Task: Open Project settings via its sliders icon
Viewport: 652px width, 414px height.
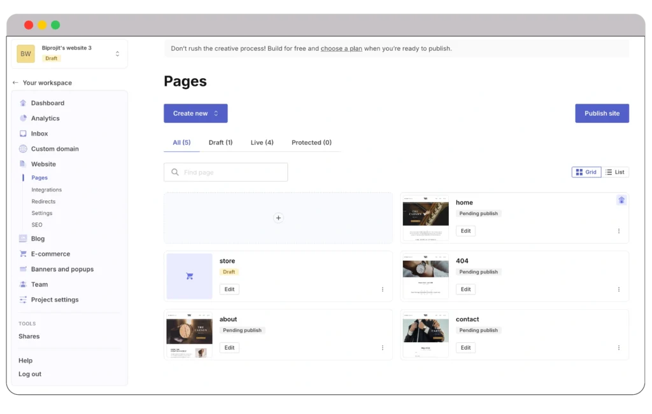Action: (24, 299)
